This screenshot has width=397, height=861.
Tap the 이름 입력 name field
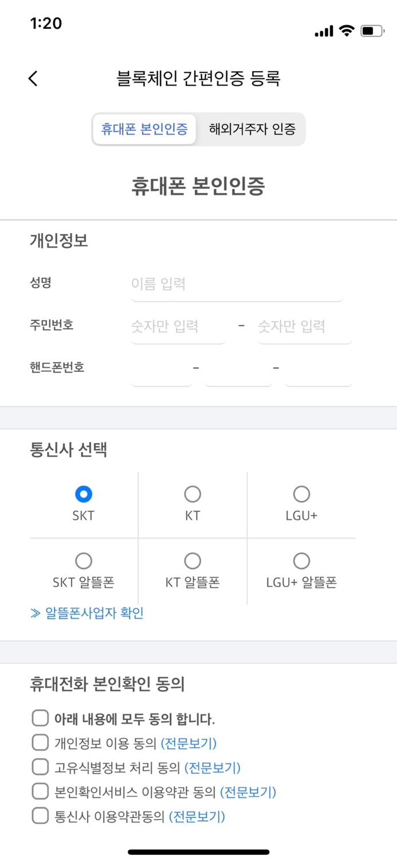point(235,283)
